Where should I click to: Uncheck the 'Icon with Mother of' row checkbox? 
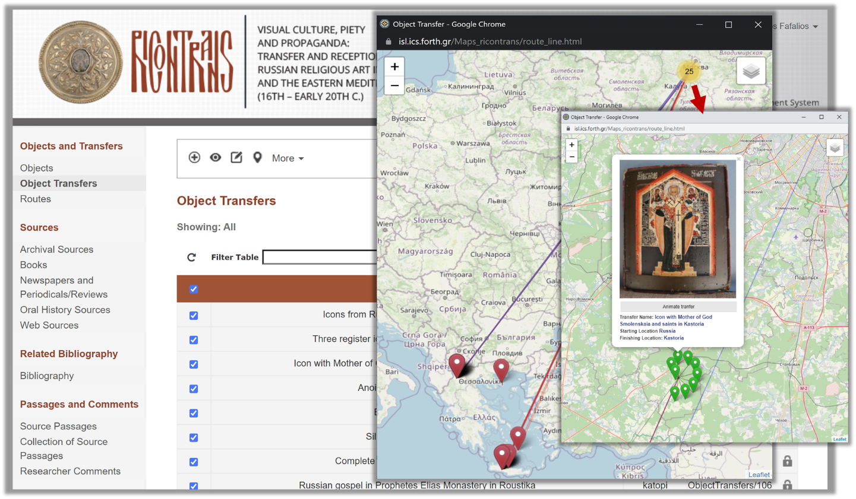[x=194, y=364]
